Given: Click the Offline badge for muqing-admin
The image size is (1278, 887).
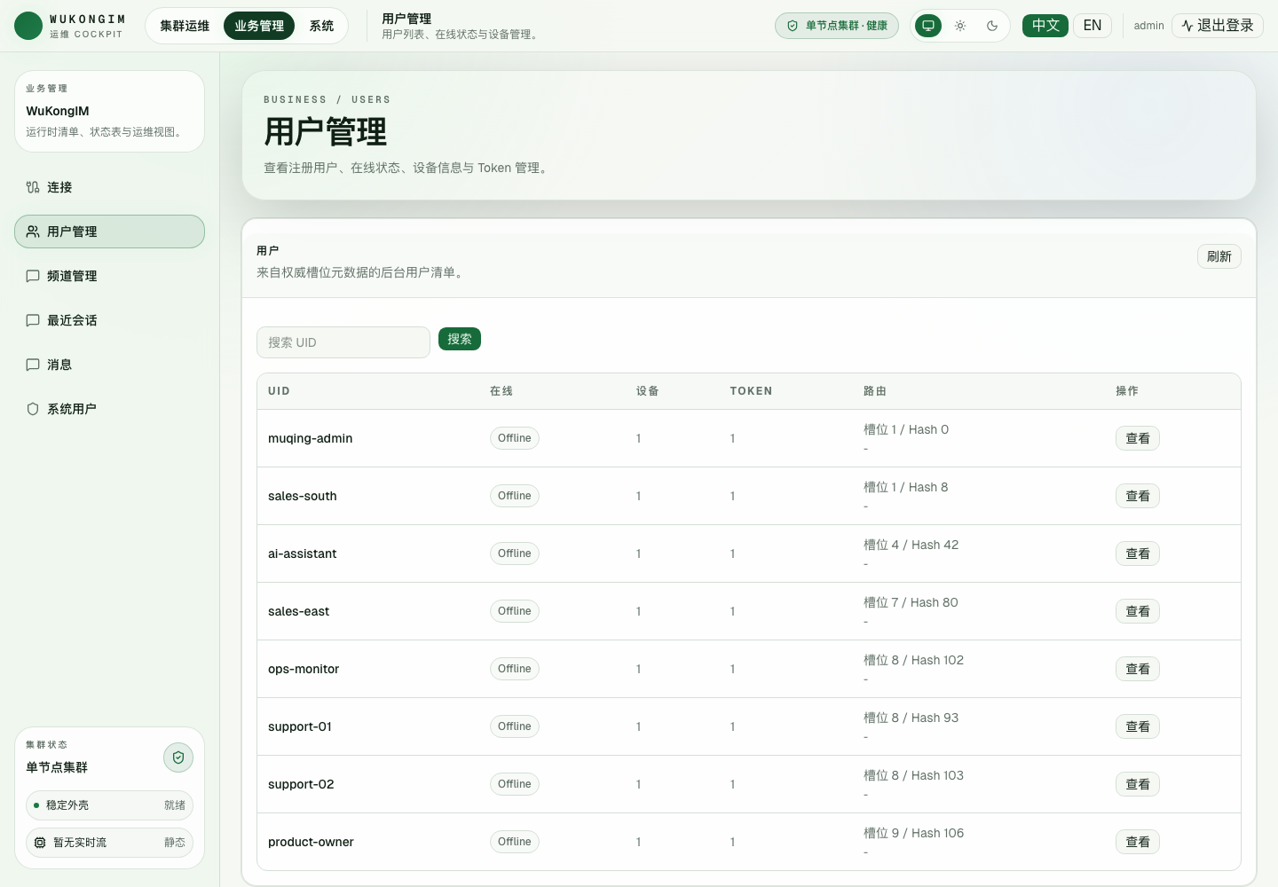Looking at the screenshot, I should 515,438.
